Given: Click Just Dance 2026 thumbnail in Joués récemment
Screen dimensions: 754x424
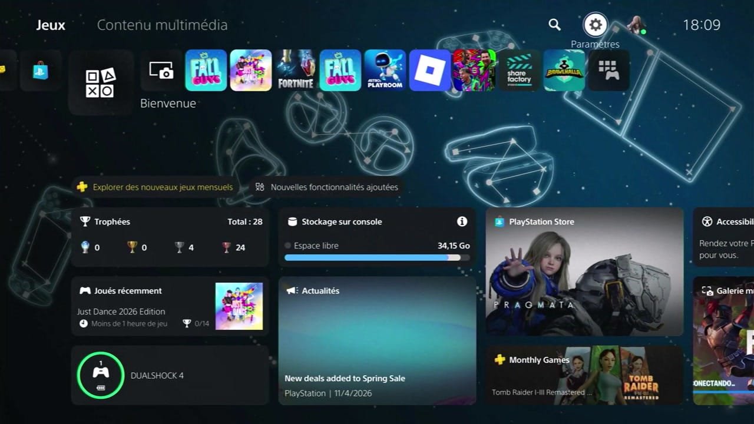Looking at the screenshot, I should point(239,306).
